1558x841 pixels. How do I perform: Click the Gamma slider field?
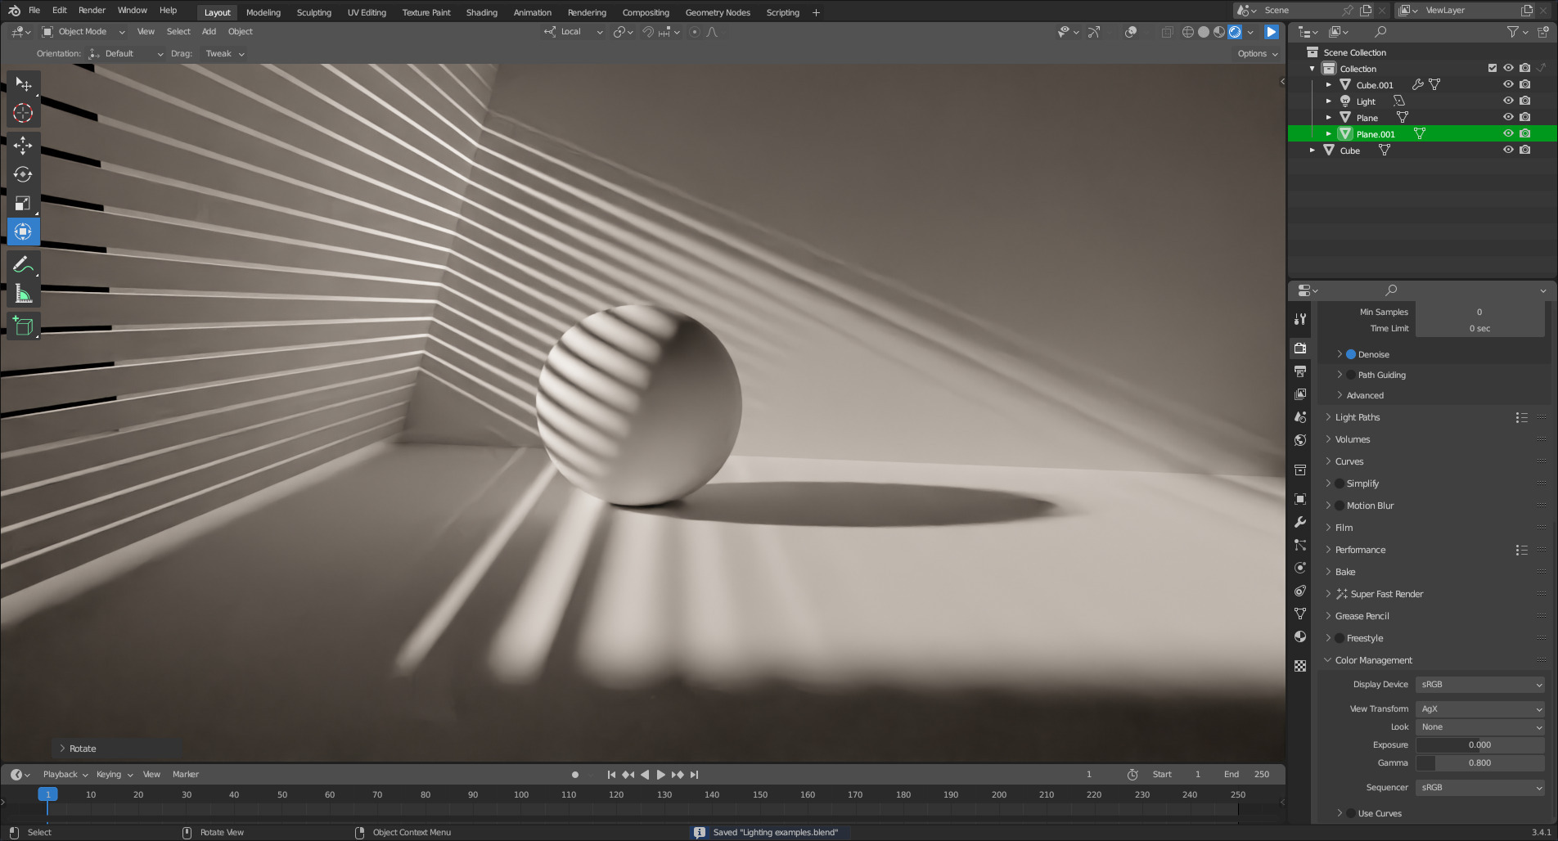(x=1479, y=762)
